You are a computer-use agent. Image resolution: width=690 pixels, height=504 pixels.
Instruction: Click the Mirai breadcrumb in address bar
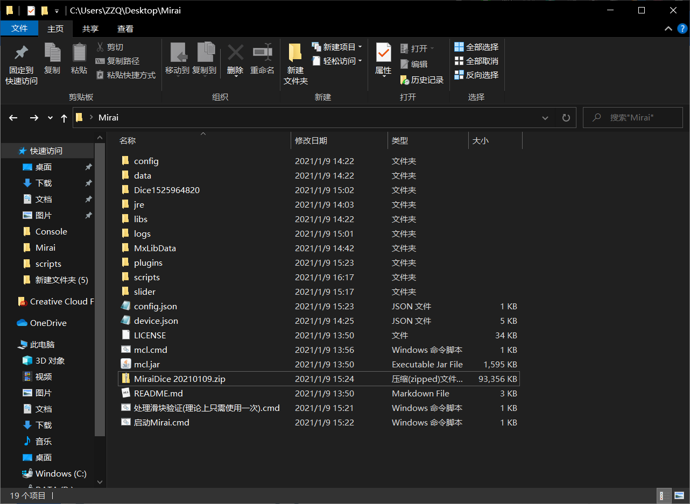pyautogui.click(x=108, y=117)
